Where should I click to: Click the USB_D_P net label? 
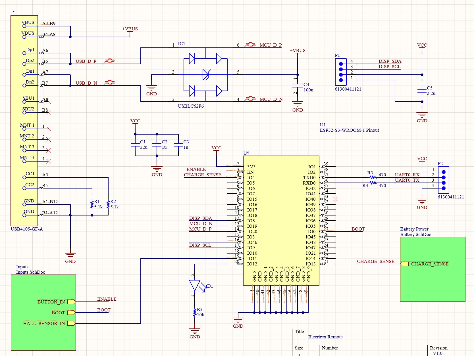[86, 61]
